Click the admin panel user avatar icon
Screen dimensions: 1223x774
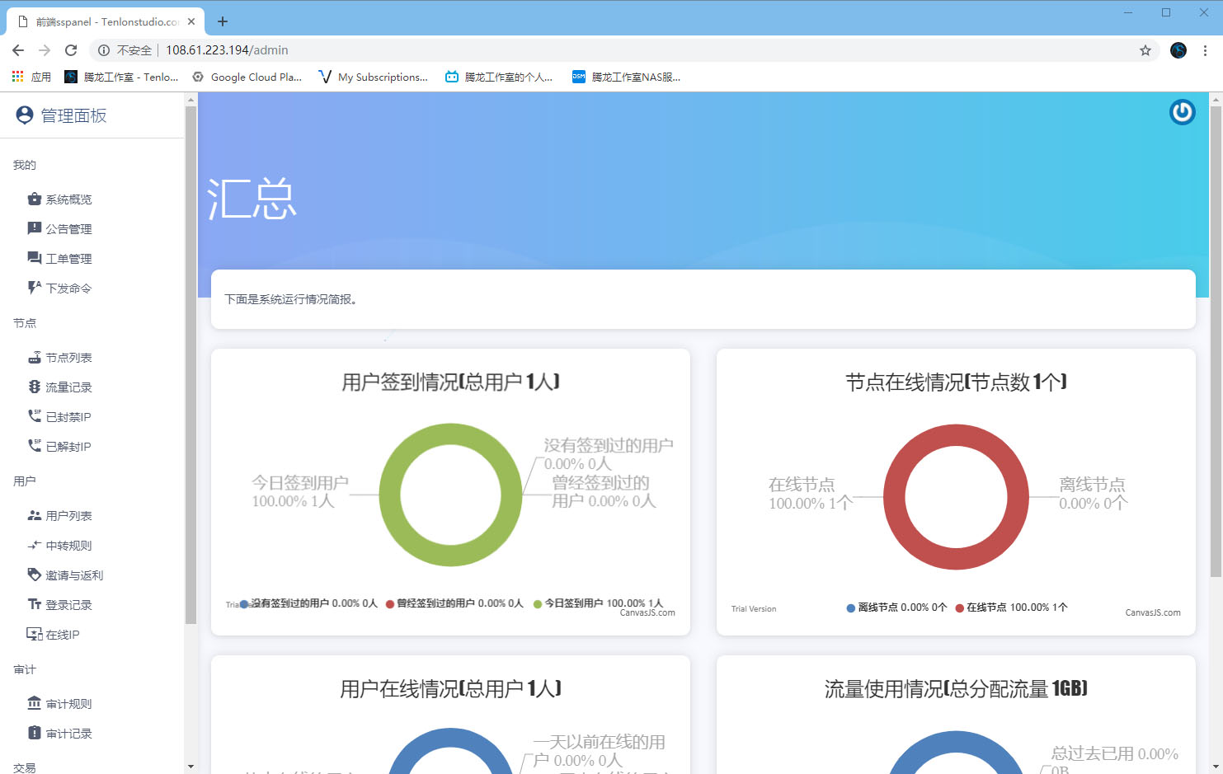[25, 115]
